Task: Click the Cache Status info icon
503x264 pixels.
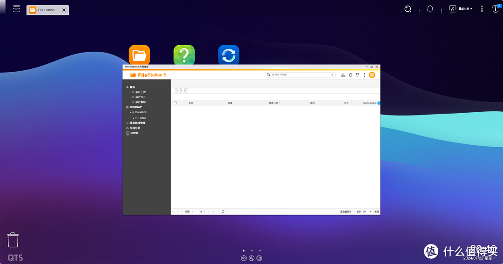Action: (379, 103)
